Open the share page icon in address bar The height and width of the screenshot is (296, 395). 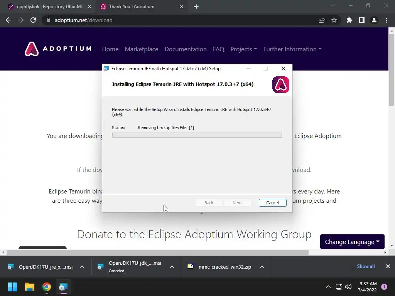[322, 20]
